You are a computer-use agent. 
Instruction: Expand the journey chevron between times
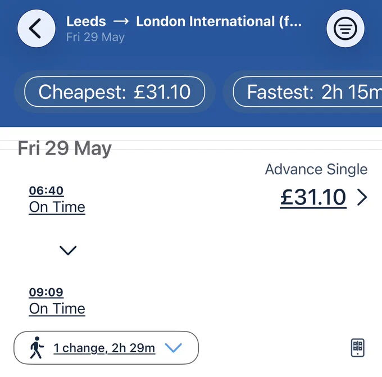click(68, 251)
